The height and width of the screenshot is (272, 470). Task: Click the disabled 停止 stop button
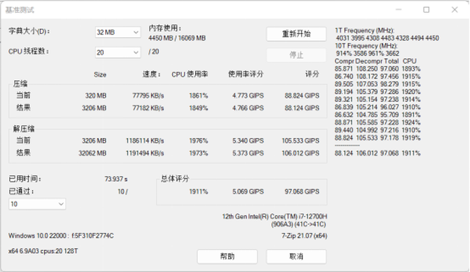tap(296, 55)
